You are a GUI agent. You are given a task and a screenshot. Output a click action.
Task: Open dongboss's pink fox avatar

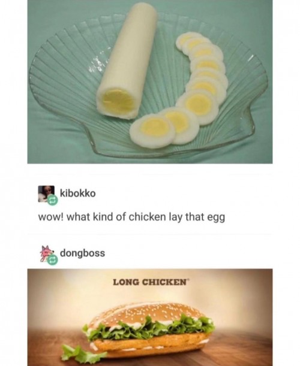46,253
